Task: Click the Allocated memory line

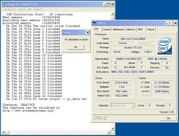Action: [31, 23]
